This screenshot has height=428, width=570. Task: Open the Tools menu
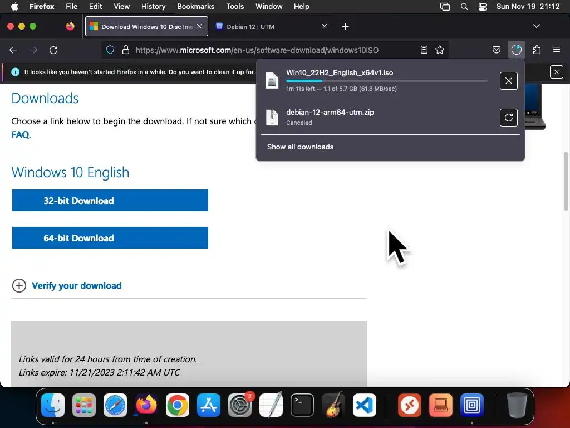pyautogui.click(x=235, y=7)
